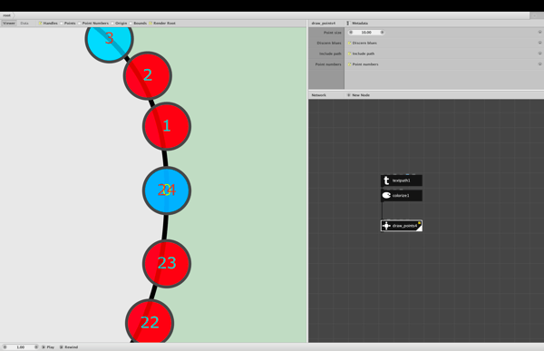
Task: Enable the Points checkbox
Action: (x=62, y=24)
